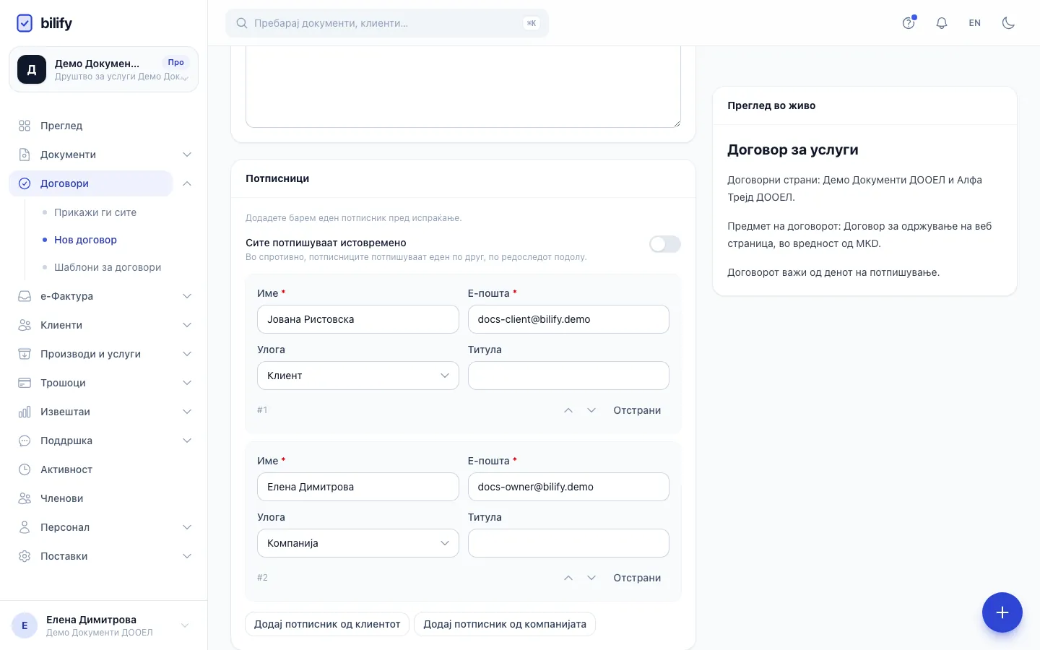Focus the search documents field

pyautogui.click(x=387, y=23)
